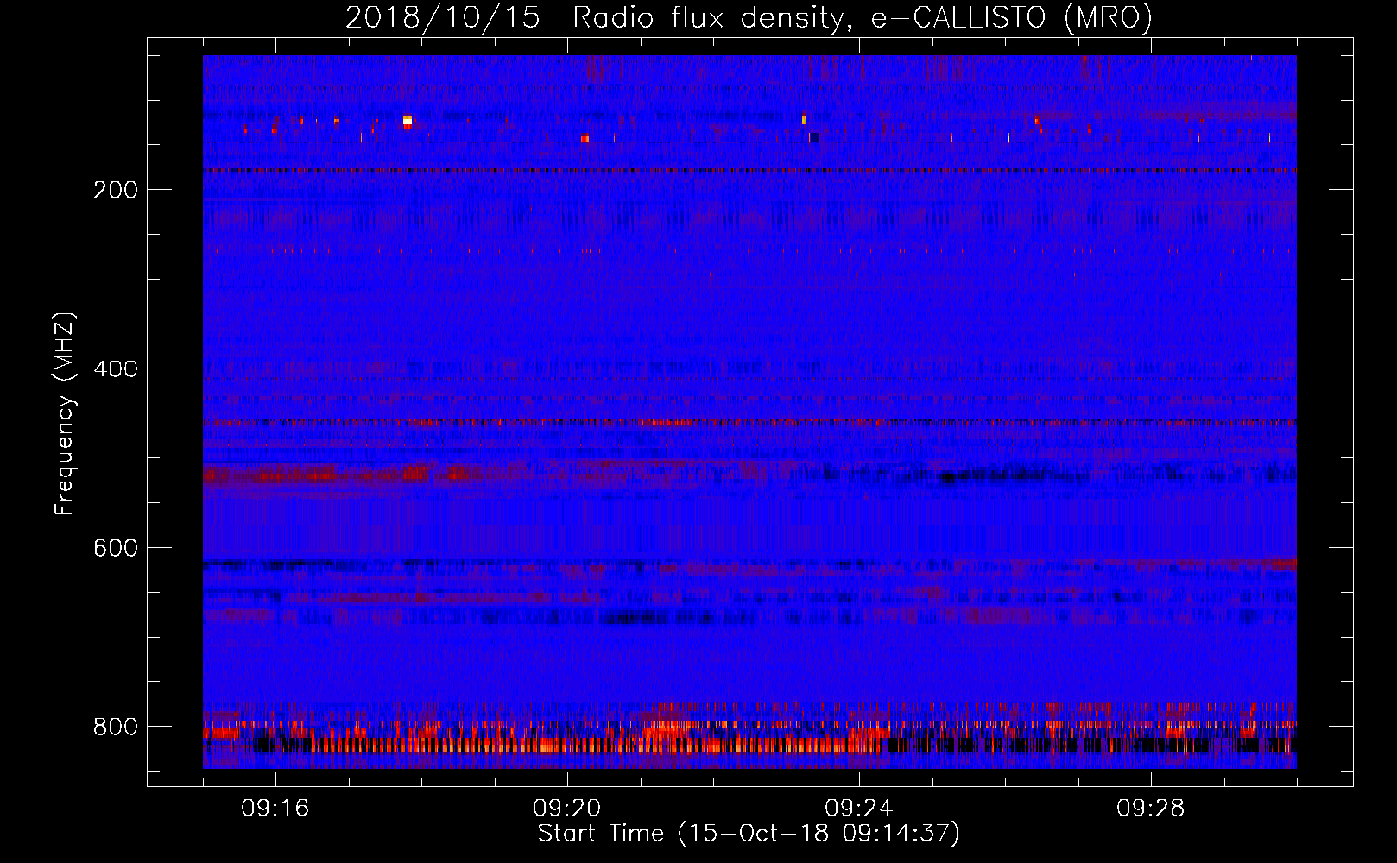Viewport: 1397px width, 863px height.
Task: Click the 'Start Time (15-Oct-18 09:14:37)' label
Action: (x=749, y=834)
